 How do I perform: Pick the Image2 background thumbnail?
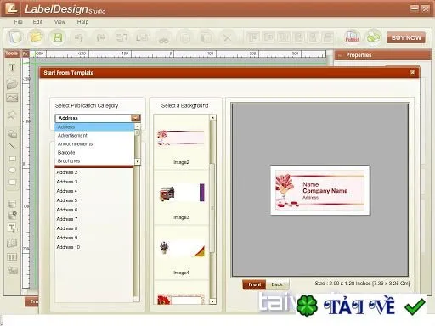(181, 138)
